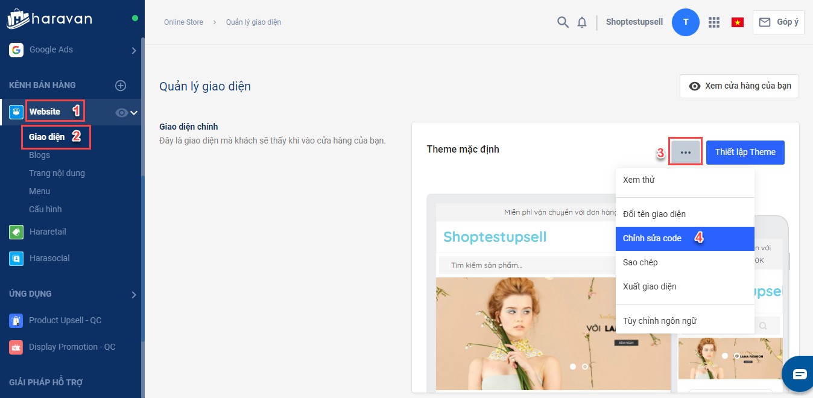Click the Góp ý feedback button
This screenshot has height=398, width=813.
(x=778, y=22)
